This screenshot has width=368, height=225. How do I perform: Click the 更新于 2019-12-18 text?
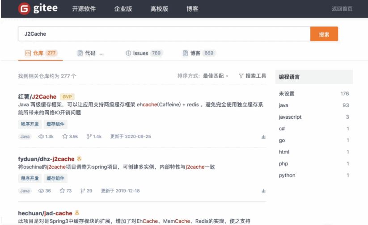[120, 191]
